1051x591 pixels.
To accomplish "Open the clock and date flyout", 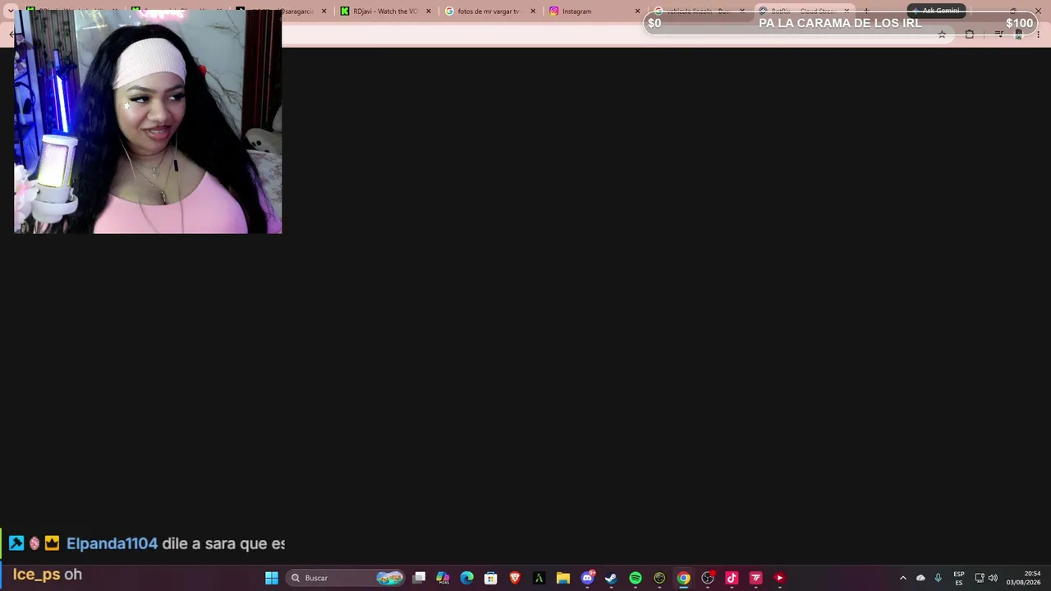I will tap(1024, 578).
